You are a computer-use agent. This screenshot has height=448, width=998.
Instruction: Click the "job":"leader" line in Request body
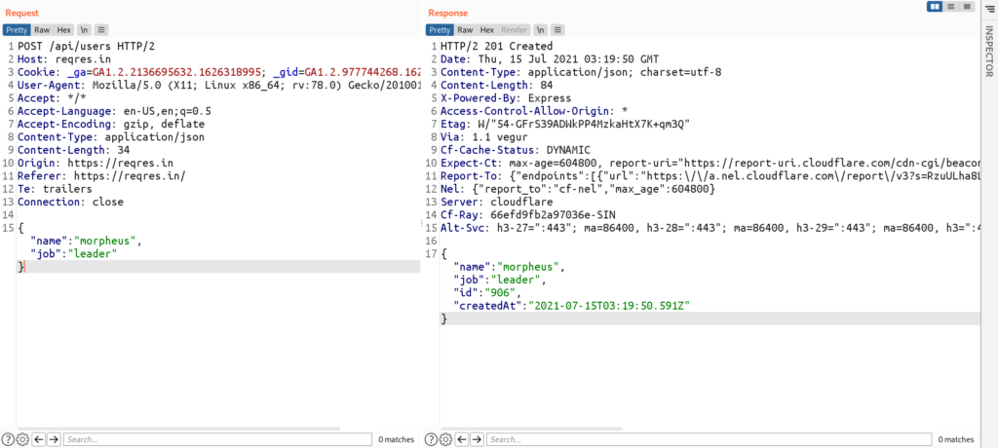74,254
